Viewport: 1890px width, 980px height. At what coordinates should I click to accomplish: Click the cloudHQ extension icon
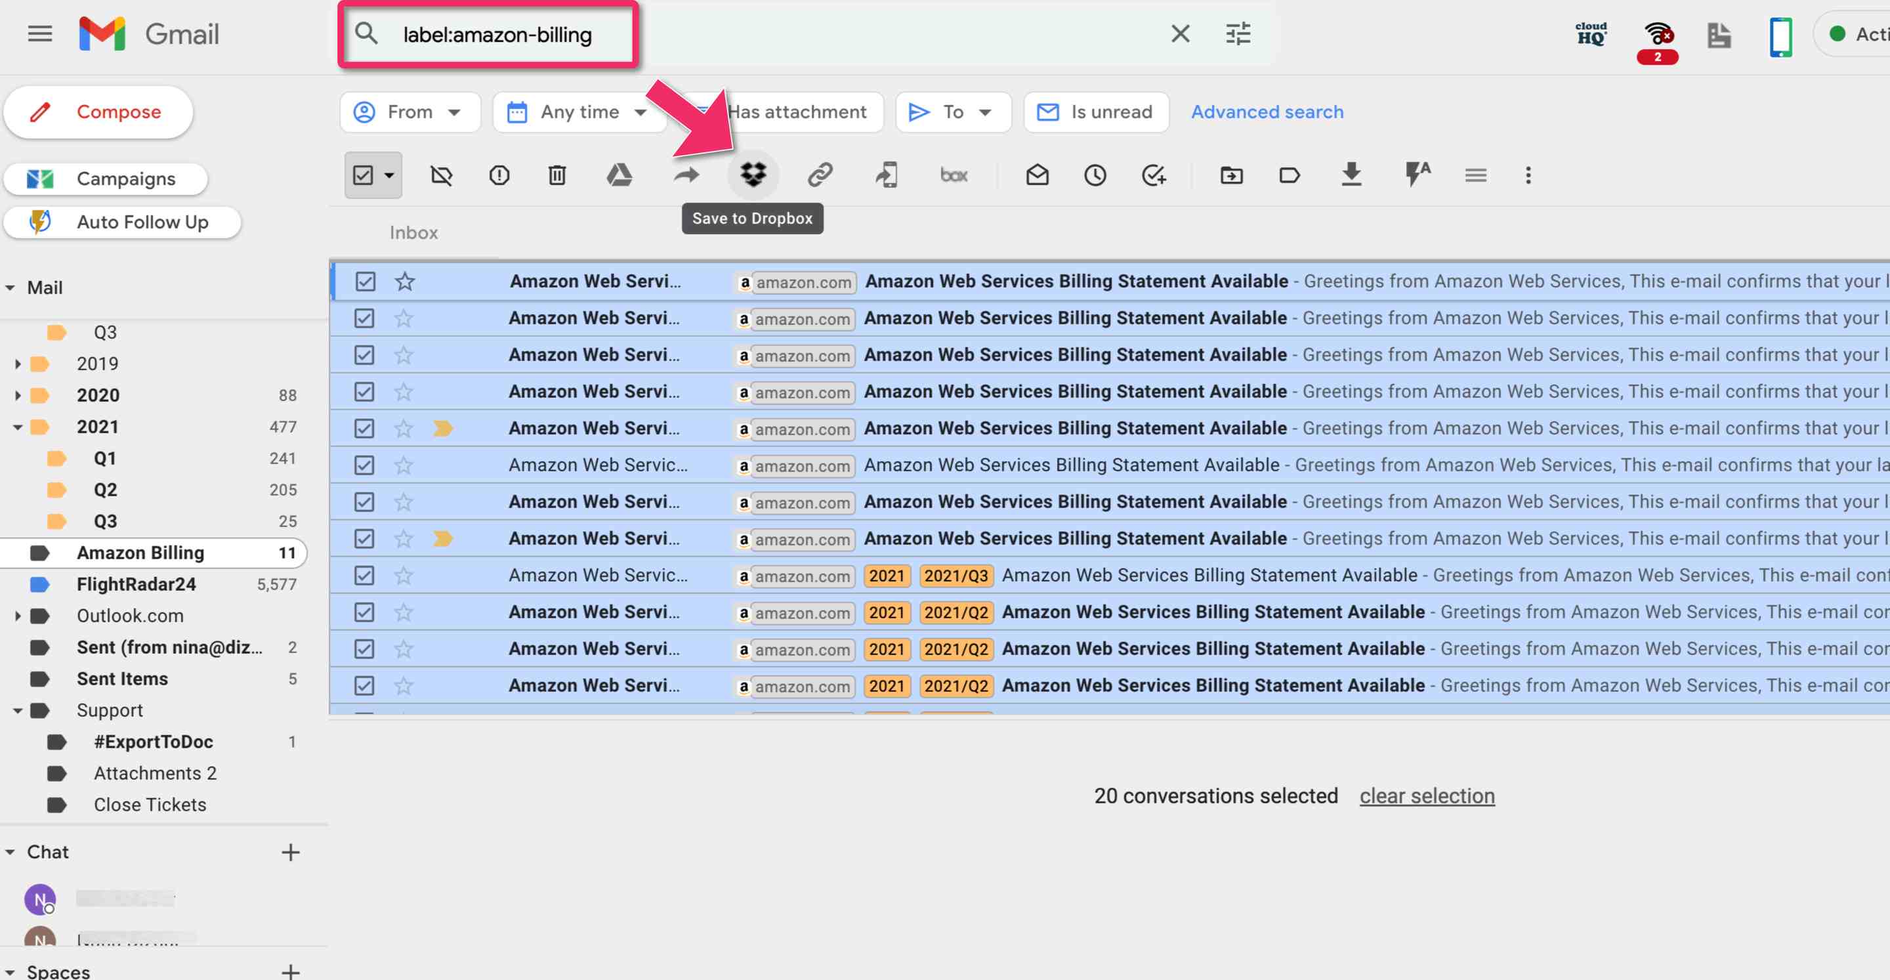(x=1591, y=33)
